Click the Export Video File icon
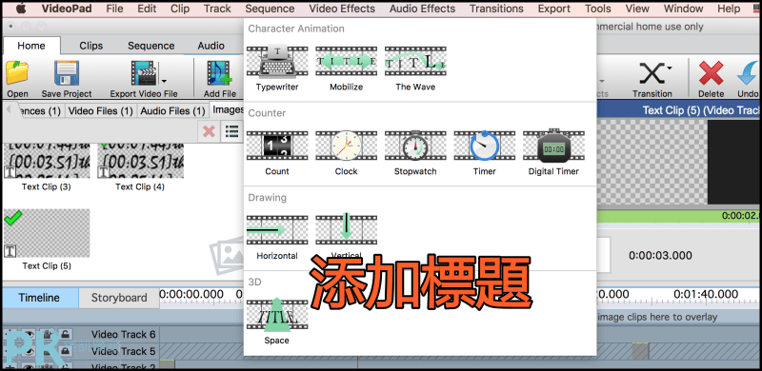The height and width of the screenshot is (371, 762). 143,74
